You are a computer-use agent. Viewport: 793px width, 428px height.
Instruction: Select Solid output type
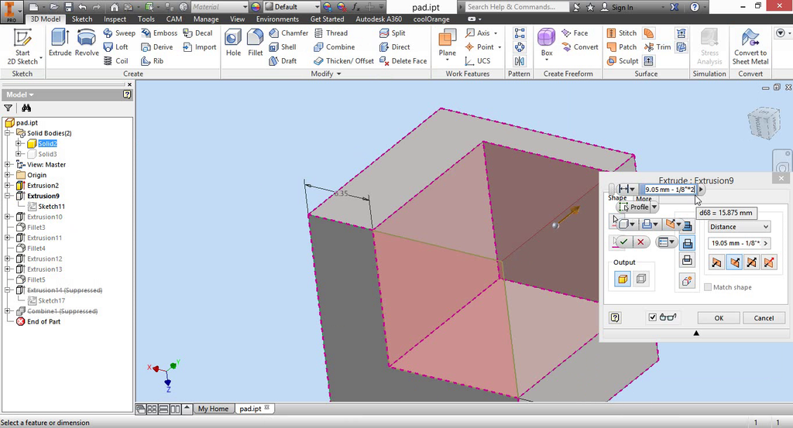623,279
